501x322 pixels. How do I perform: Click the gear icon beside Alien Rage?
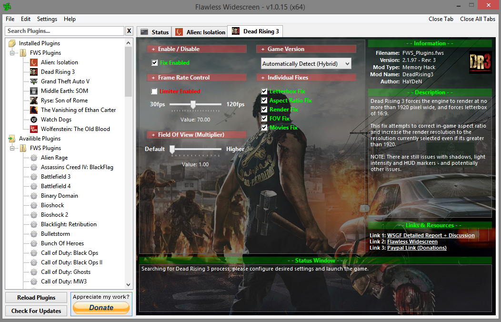[34, 158]
